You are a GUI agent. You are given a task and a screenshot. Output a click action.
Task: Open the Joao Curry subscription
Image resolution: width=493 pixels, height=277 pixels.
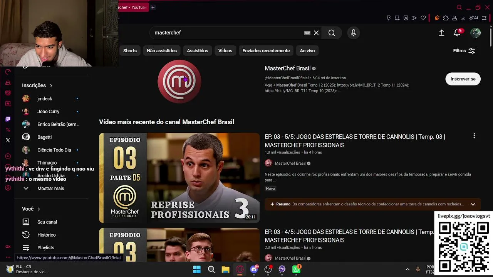point(48,112)
